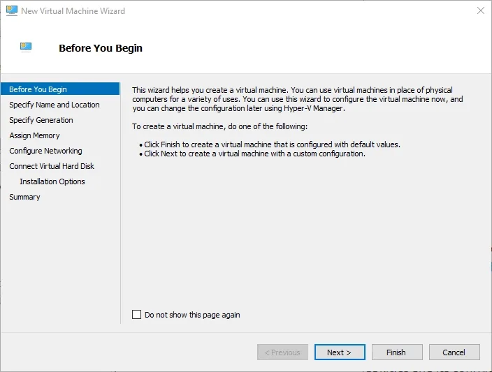Click the virtual machine icon beside heading
The height and width of the screenshot is (372, 492).
[x=26, y=47]
